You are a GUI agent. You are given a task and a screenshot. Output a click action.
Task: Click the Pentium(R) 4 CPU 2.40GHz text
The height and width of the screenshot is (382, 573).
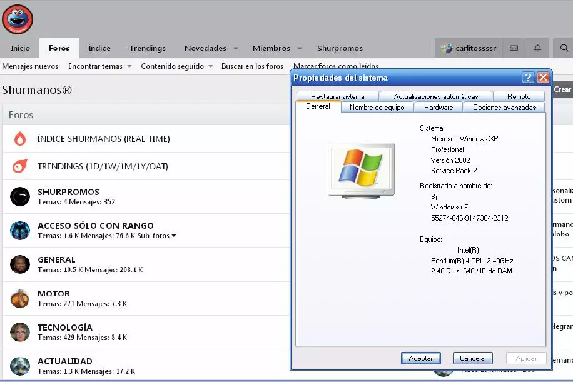pos(472,261)
